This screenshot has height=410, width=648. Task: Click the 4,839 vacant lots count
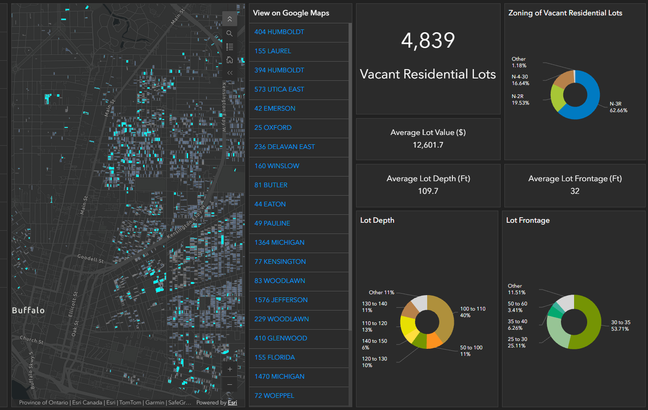[428, 40]
